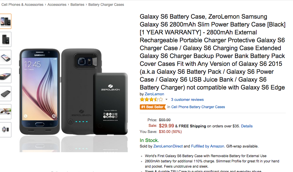Open Battery Charger Cases breadcrumb

[106, 5]
